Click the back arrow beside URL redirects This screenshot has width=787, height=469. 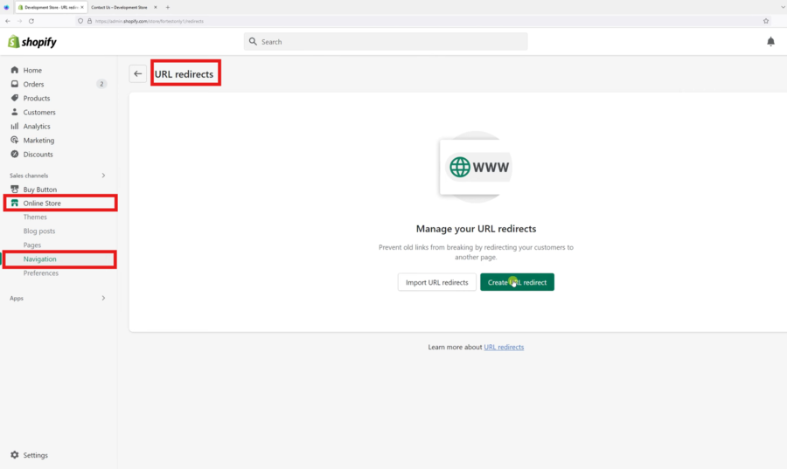tap(137, 73)
